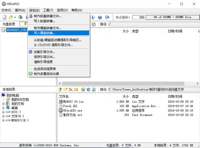Choose 清除引导信息 menu entry
Viewport: 200px width, 148px height.
click(59, 62)
